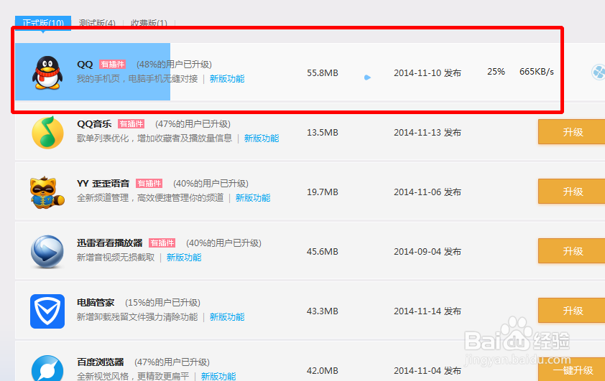Click the 19.7MB size value

click(x=323, y=192)
